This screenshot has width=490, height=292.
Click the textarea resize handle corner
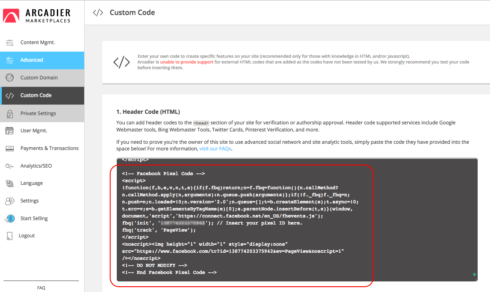click(x=475, y=279)
